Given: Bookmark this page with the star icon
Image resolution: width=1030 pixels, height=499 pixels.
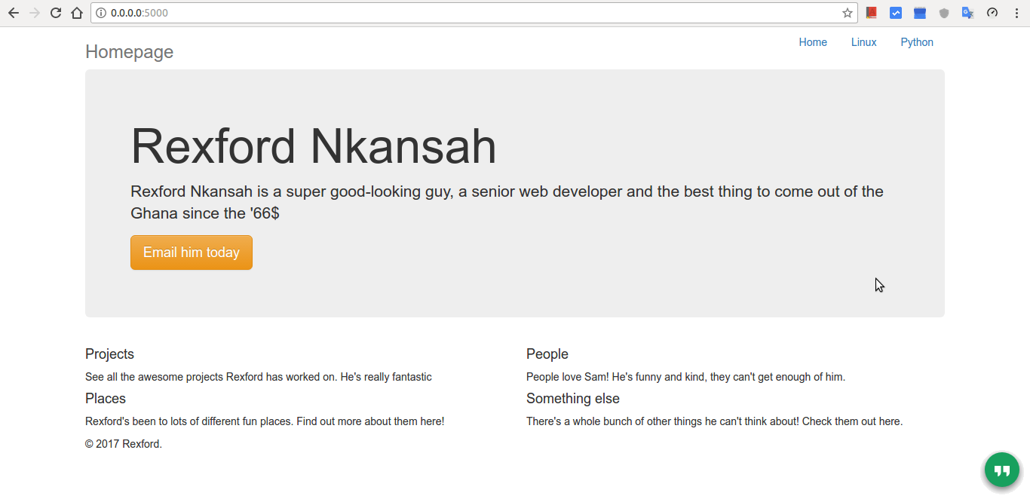Looking at the screenshot, I should pos(848,13).
